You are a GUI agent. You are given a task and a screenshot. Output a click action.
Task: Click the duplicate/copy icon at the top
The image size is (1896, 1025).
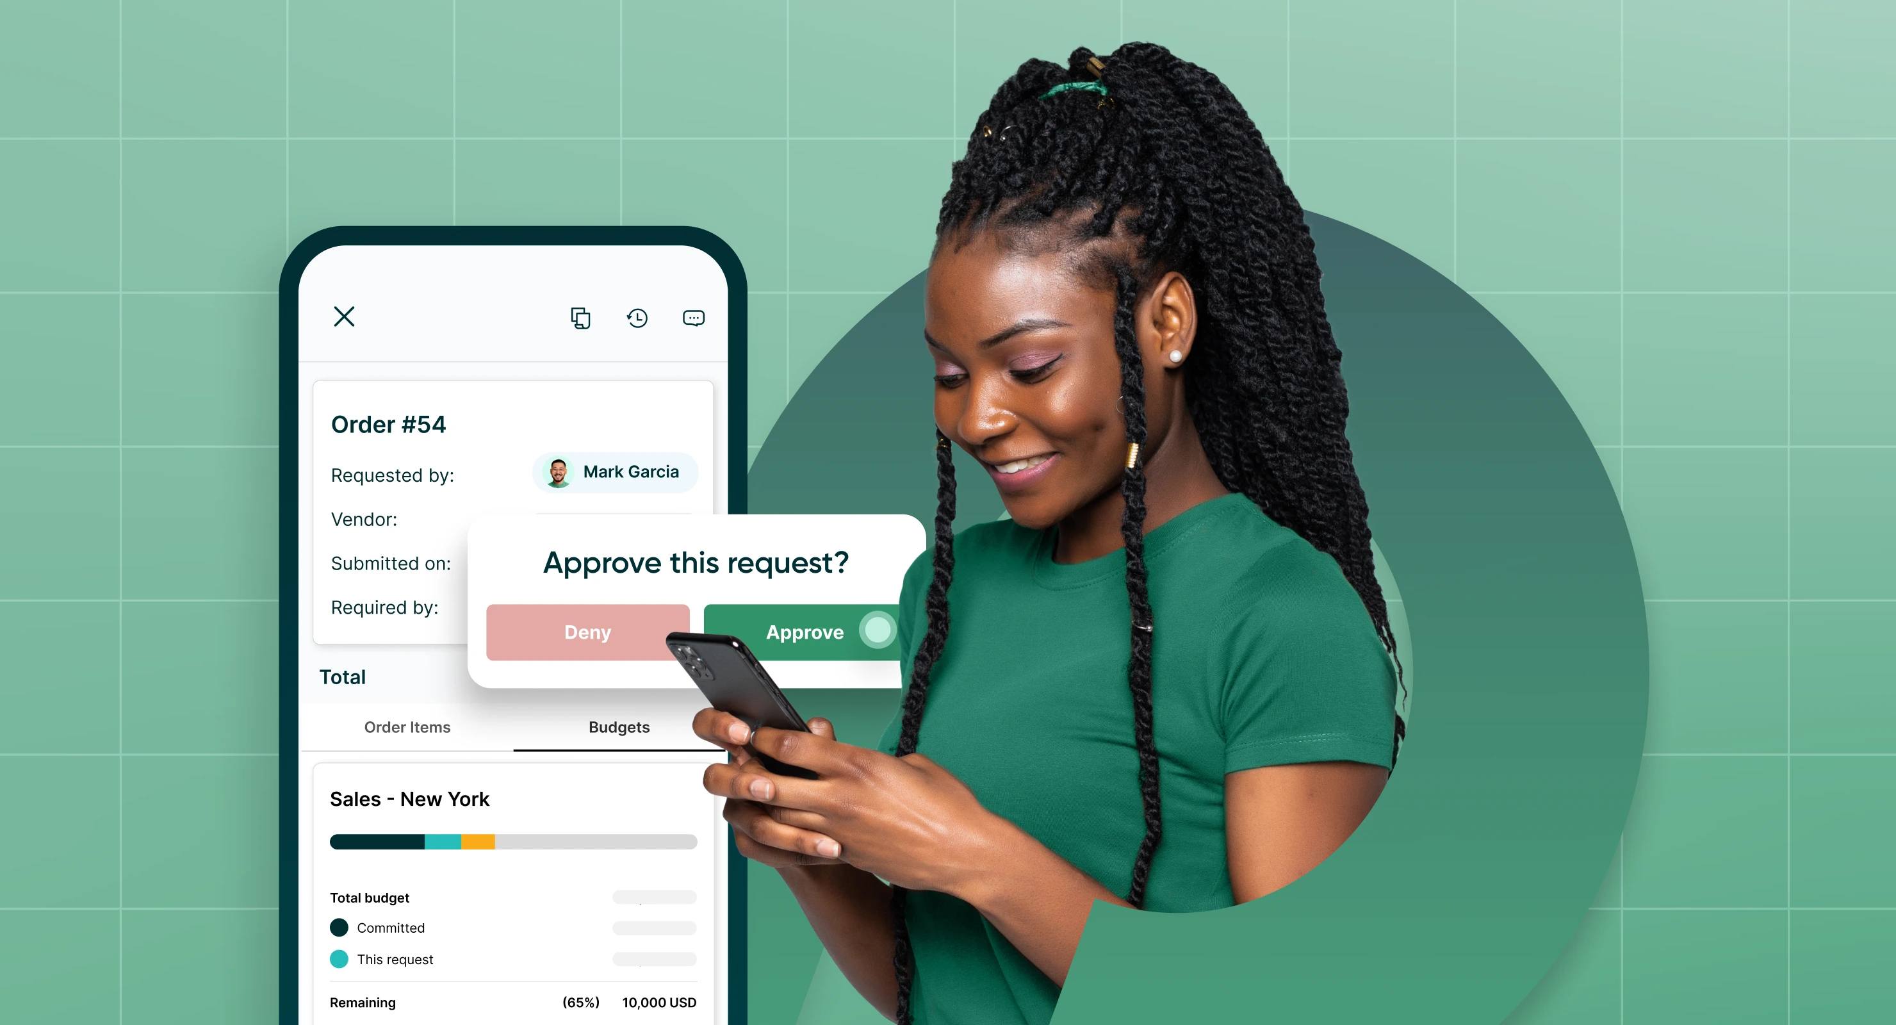[580, 317]
